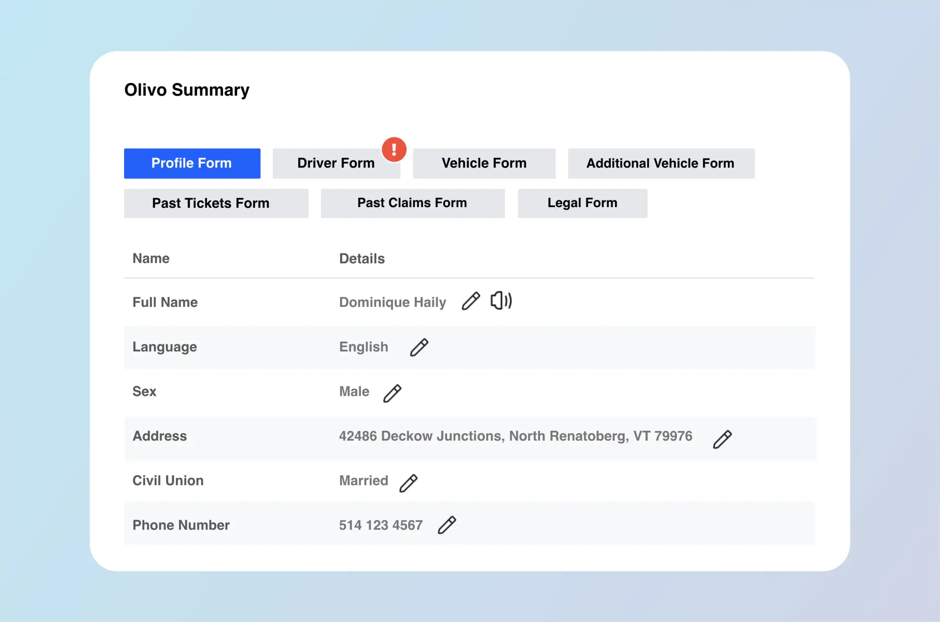Viewport: 940px width, 622px height.
Task: Open Additional Vehicle Form tab
Action: click(x=661, y=163)
